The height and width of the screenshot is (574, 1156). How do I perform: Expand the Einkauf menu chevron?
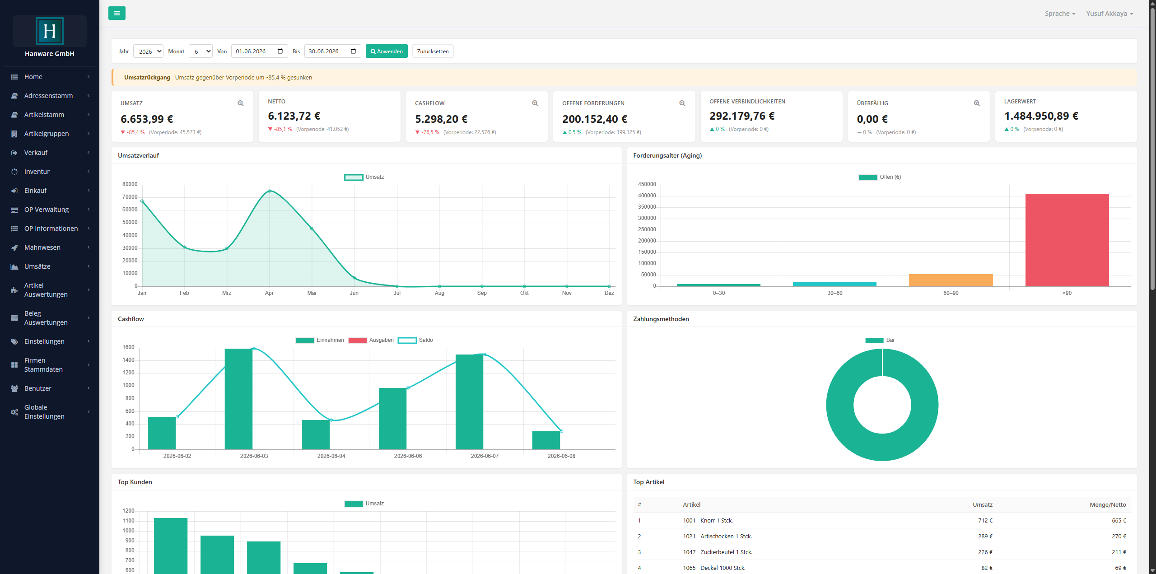click(89, 191)
